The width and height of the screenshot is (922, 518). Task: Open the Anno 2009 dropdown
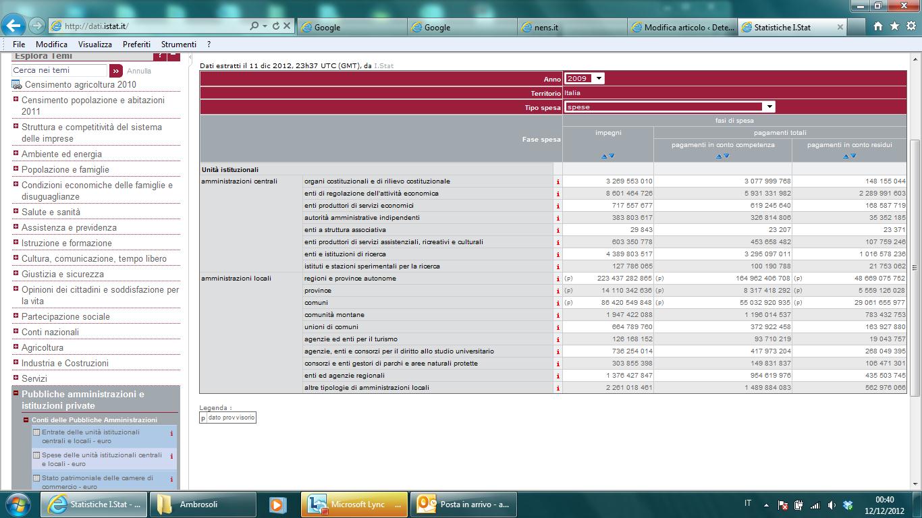click(x=585, y=79)
